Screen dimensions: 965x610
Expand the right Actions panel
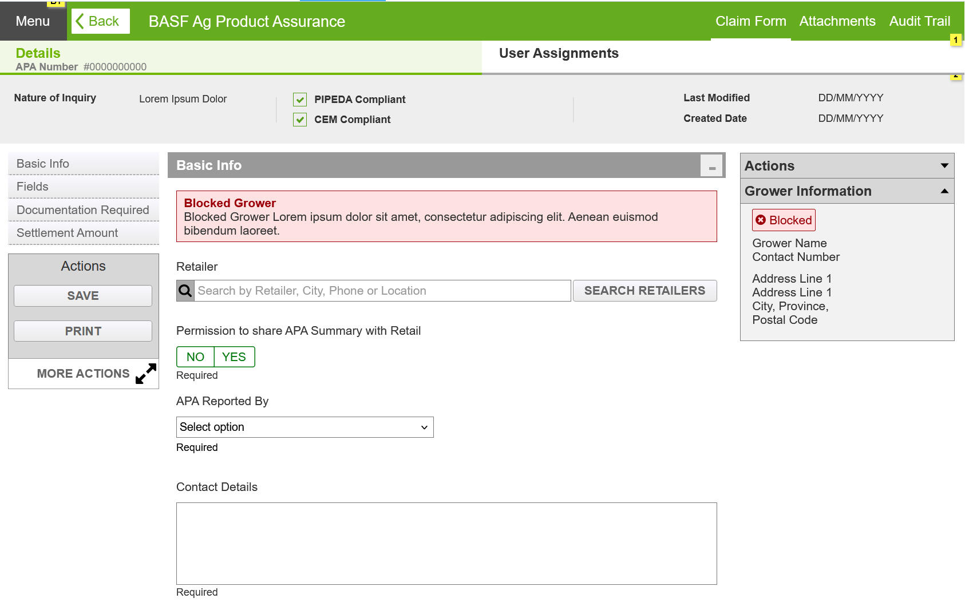click(x=944, y=166)
